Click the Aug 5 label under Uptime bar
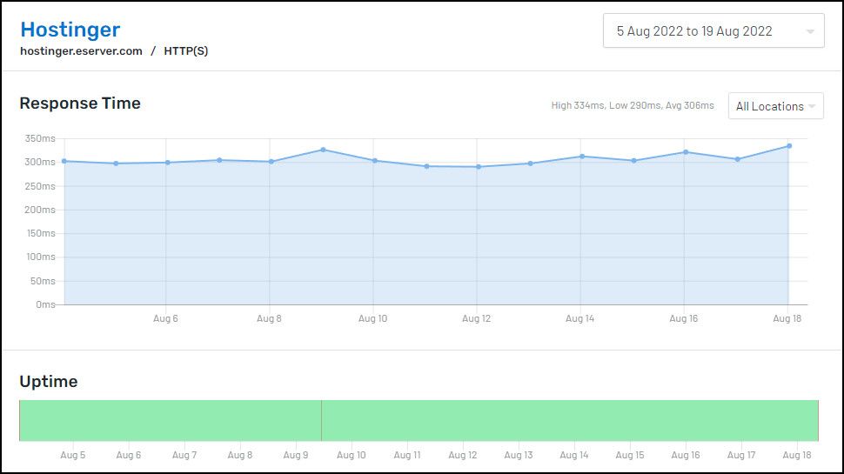This screenshot has width=844, height=474. click(x=73, y=455)
